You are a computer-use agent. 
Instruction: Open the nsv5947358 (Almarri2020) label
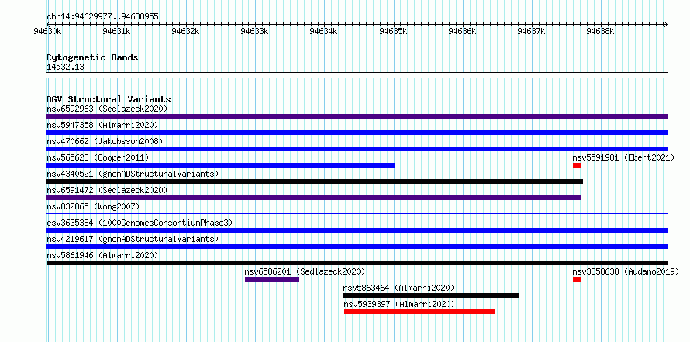tap(102, 125)
